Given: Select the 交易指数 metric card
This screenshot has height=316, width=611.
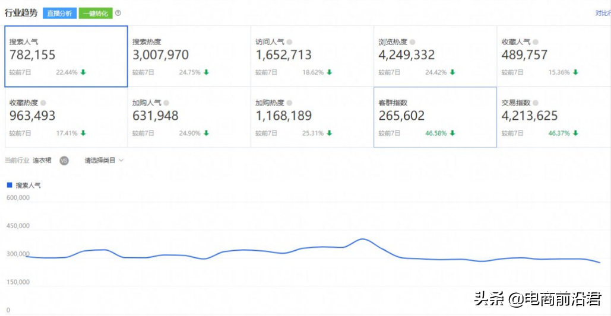Looking at the screenshot, I should click(x=552, y=117).
